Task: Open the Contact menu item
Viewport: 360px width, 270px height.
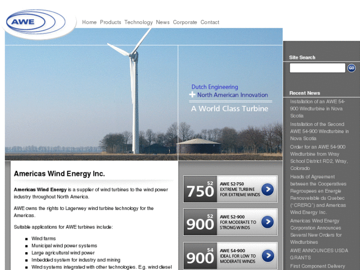Action: tap(210, 22)
